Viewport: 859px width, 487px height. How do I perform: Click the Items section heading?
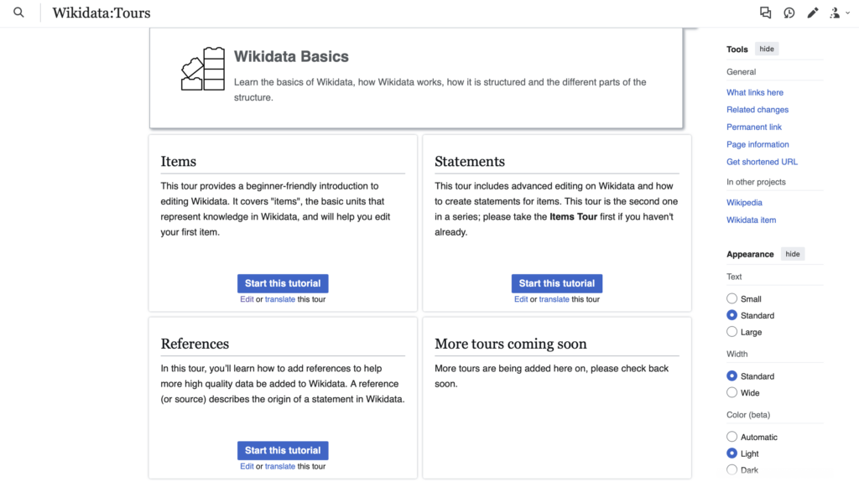tap(178, 162)
